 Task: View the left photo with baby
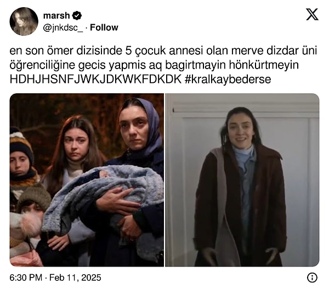(87, 180)
